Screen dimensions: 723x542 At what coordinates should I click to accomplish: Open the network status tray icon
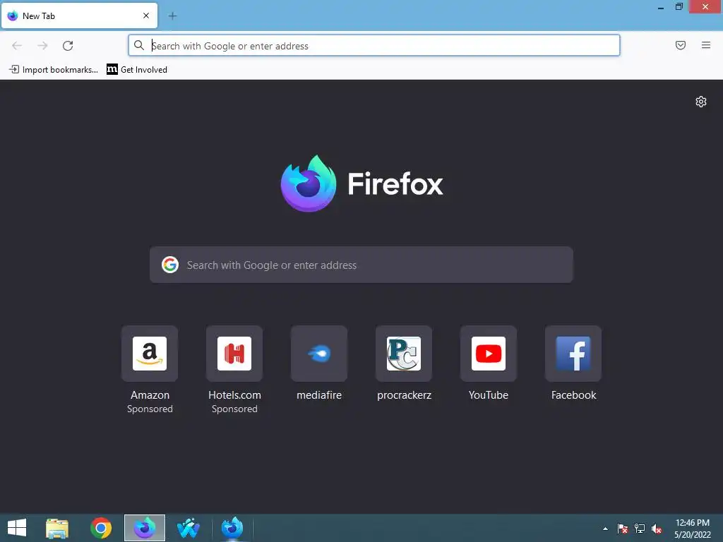[x=640, y=529]
